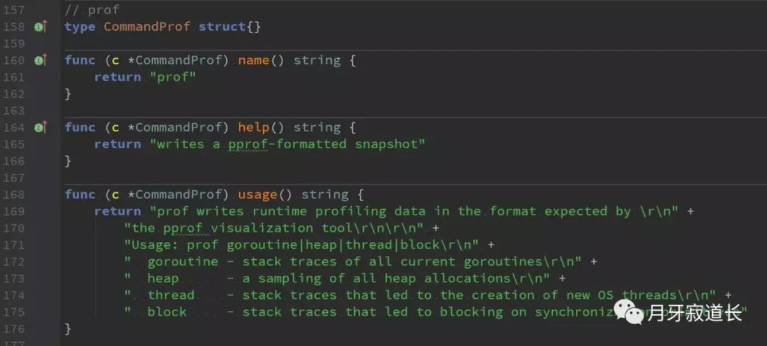Viewport: 767px width, 346px height.
Task: Click the word goroutine in the line 172 string
Action: [173, 262]
